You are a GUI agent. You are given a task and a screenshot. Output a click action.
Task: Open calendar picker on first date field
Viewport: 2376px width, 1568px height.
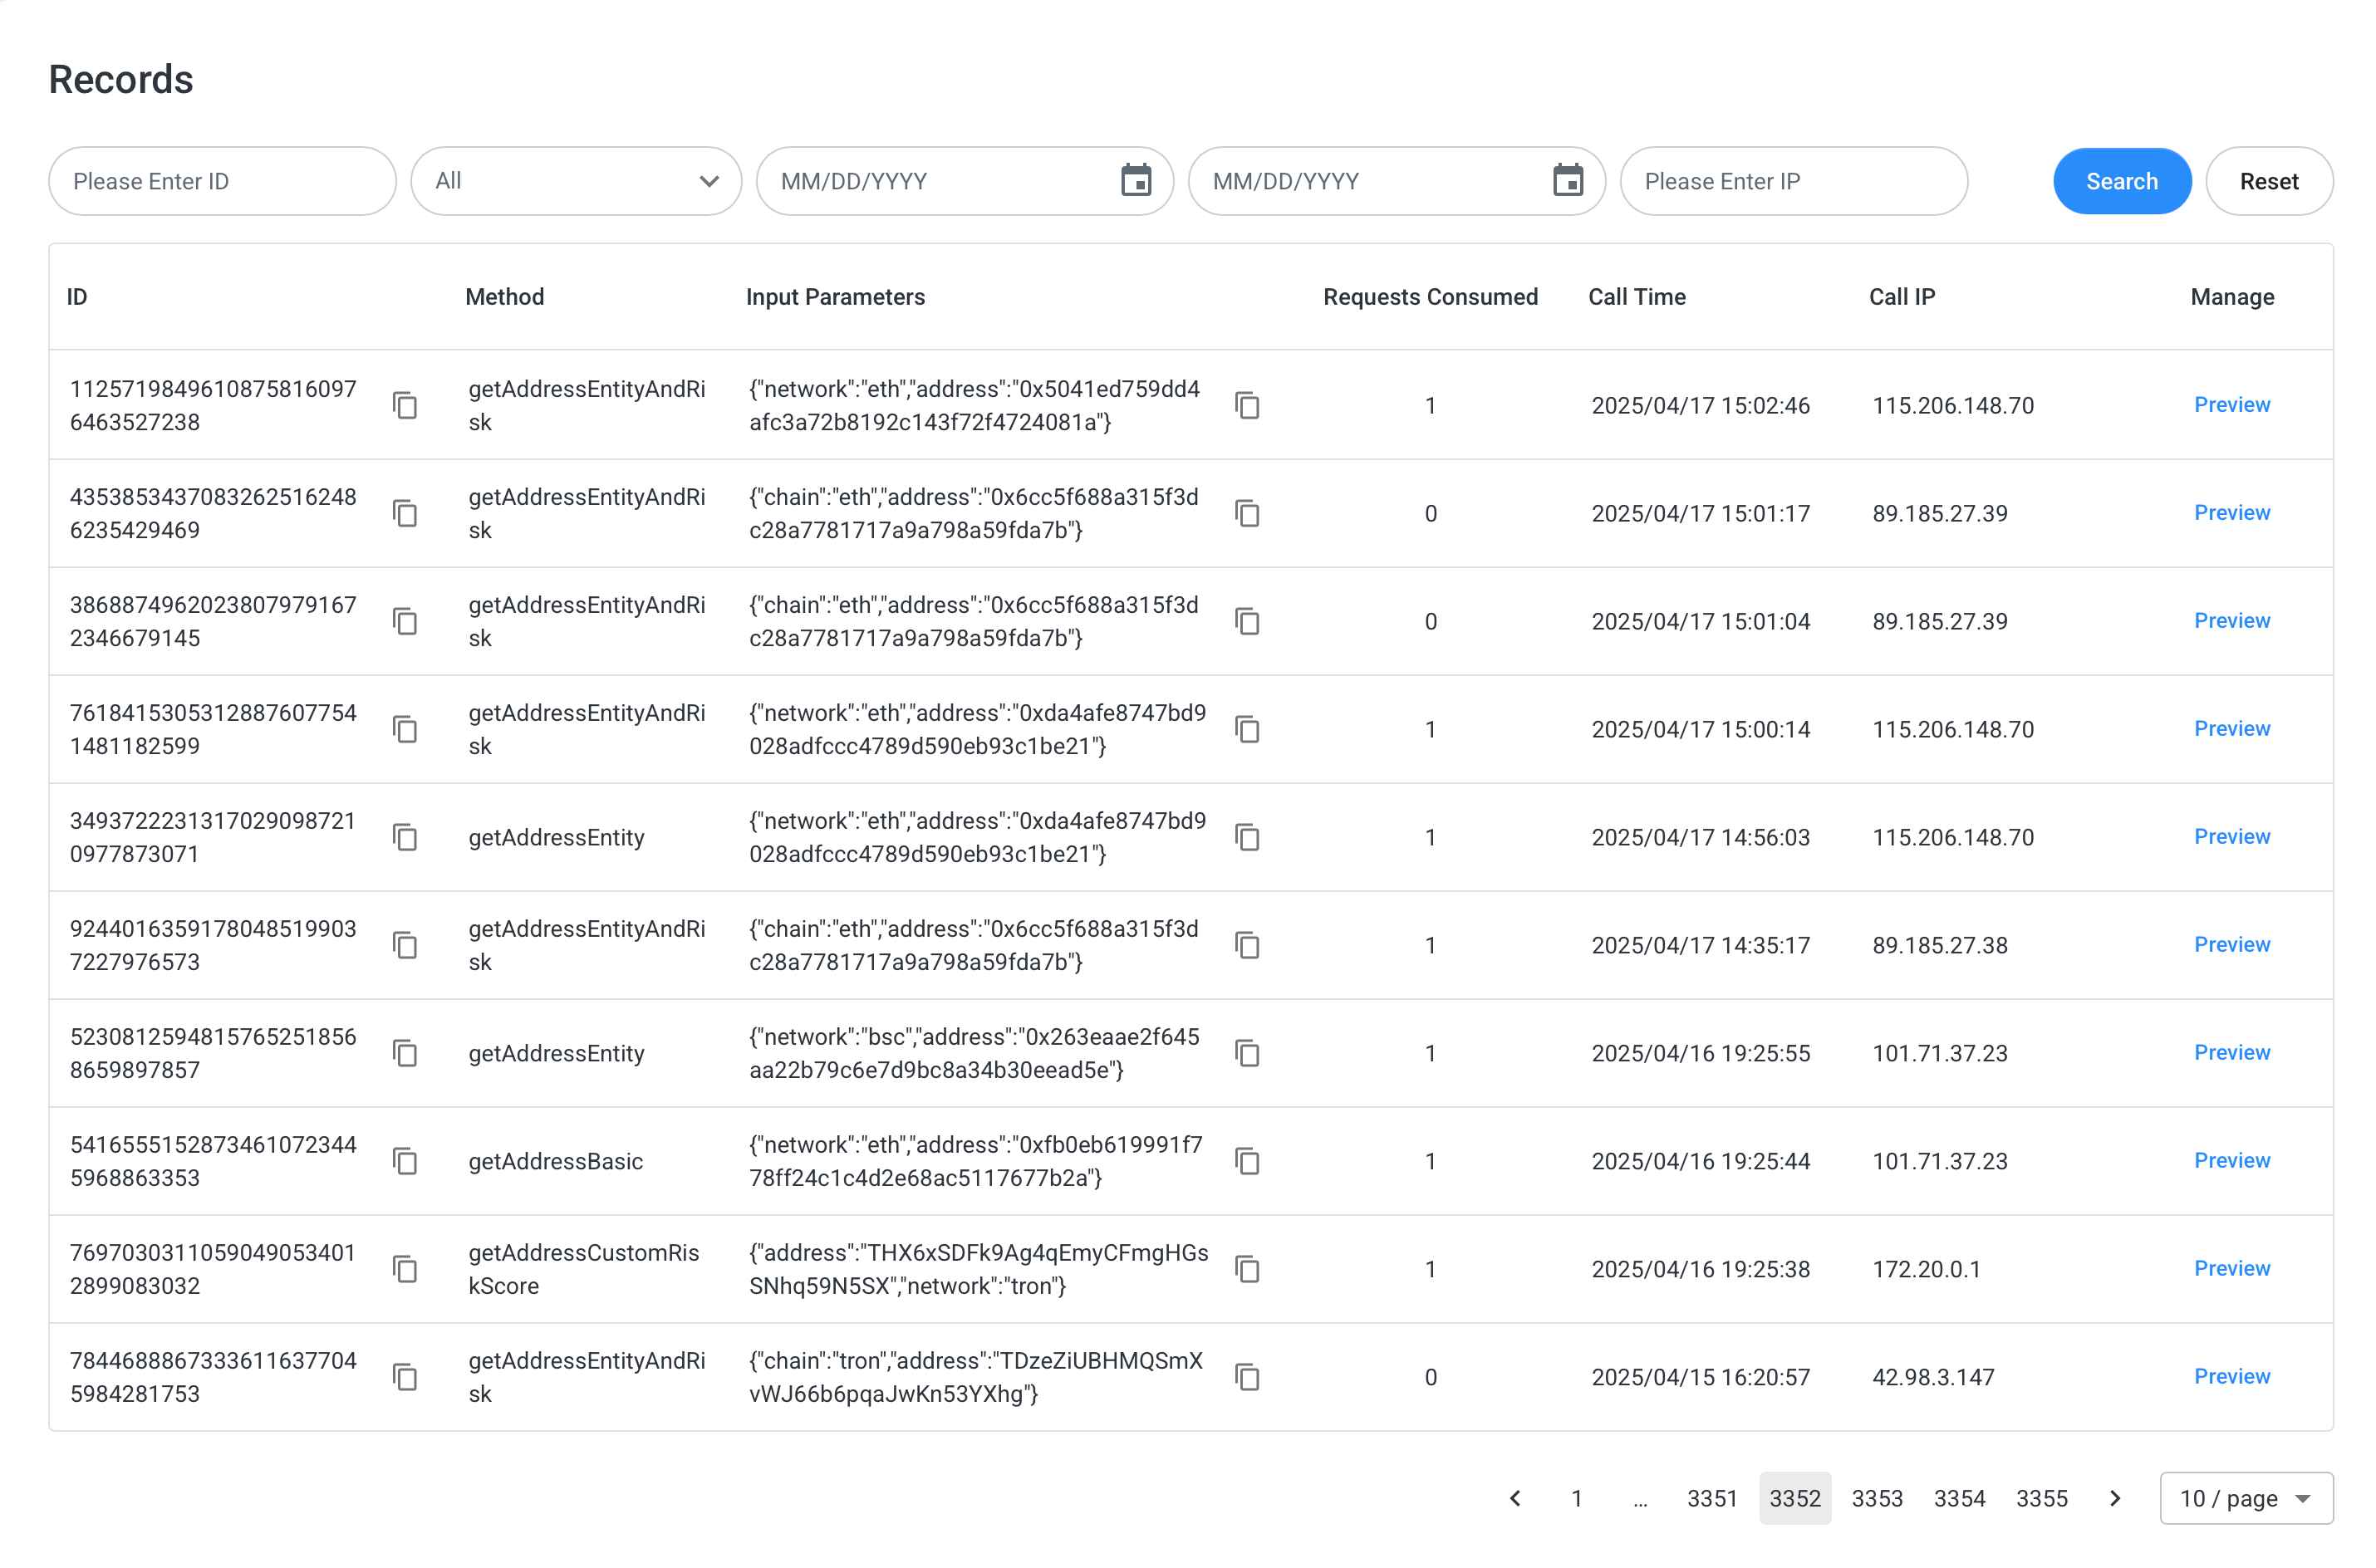pyautogui.click(x=1136, y=181)
